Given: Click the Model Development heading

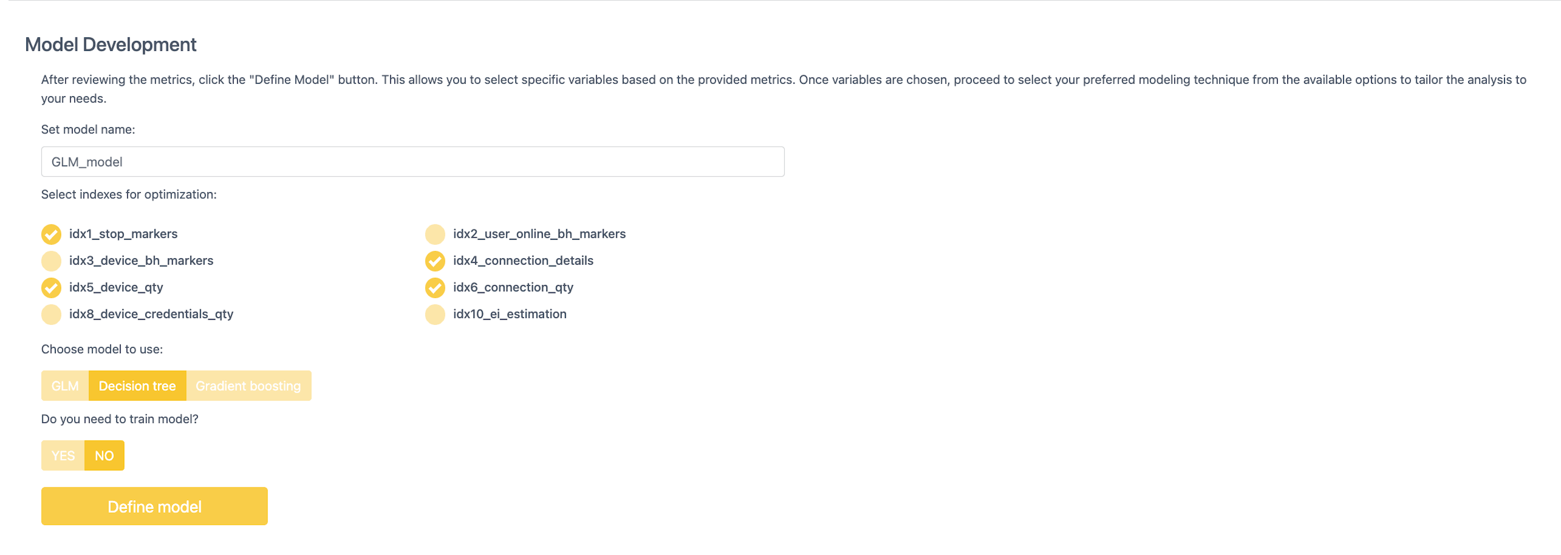Looking at the screenshot, I should pos(110,45).
